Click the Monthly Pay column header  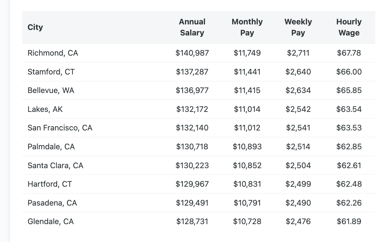tap(247, 27)
